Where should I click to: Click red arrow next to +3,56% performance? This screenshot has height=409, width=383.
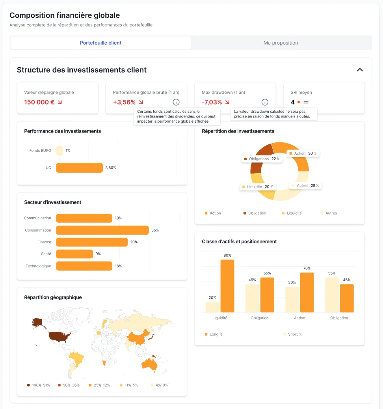point(141,102)
